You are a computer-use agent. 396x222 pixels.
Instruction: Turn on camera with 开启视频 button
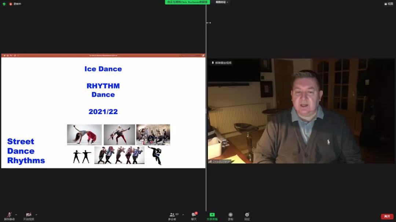coord(29,215)
